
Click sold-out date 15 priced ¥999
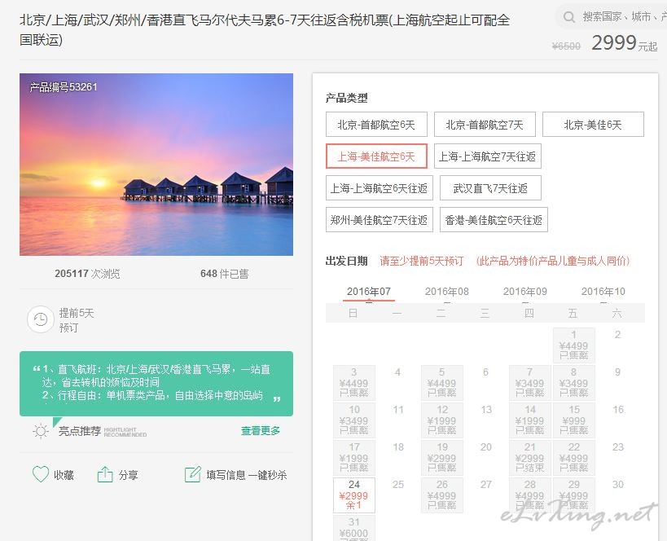click(x=574, y=420)
